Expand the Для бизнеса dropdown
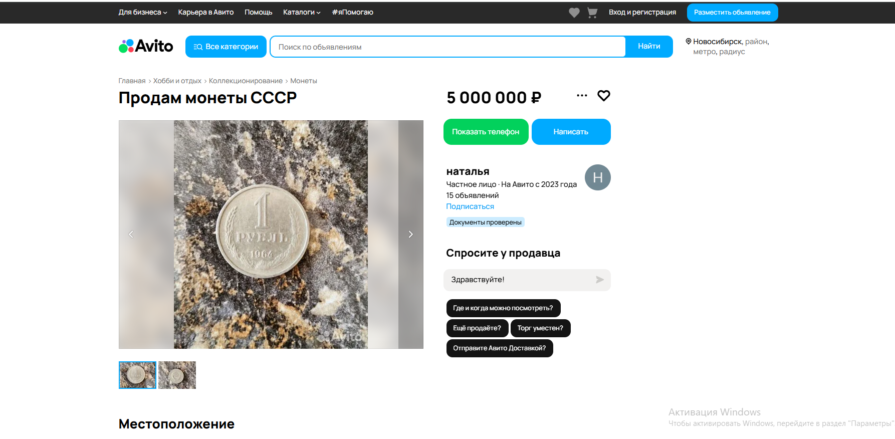The width and height of the screenshot is (895, 439). click(x=143, y=13)
